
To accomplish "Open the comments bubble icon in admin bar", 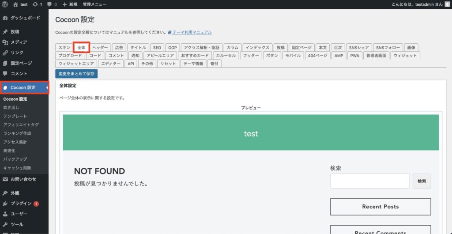I will [x=49, y=4].
